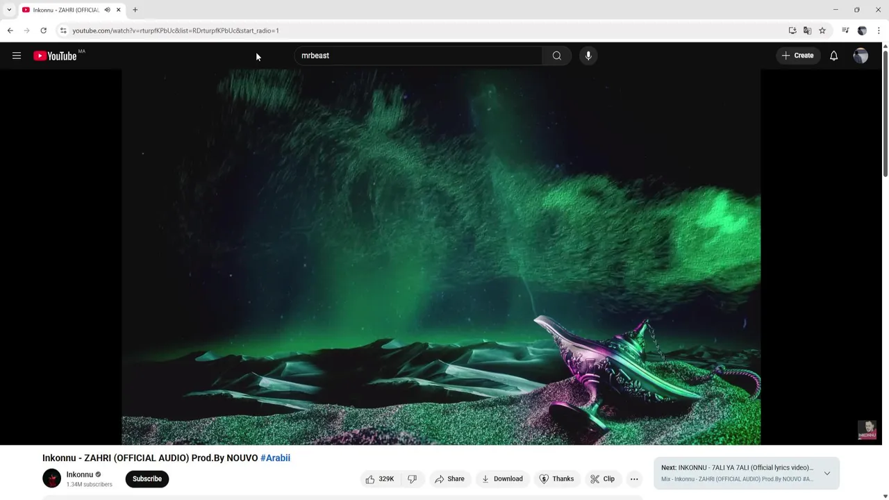The image size is (889, 500).
Task: Click 'Mix - Inkonnu - ZAHRI' playlist subtitle
Action: click(737, 479)
